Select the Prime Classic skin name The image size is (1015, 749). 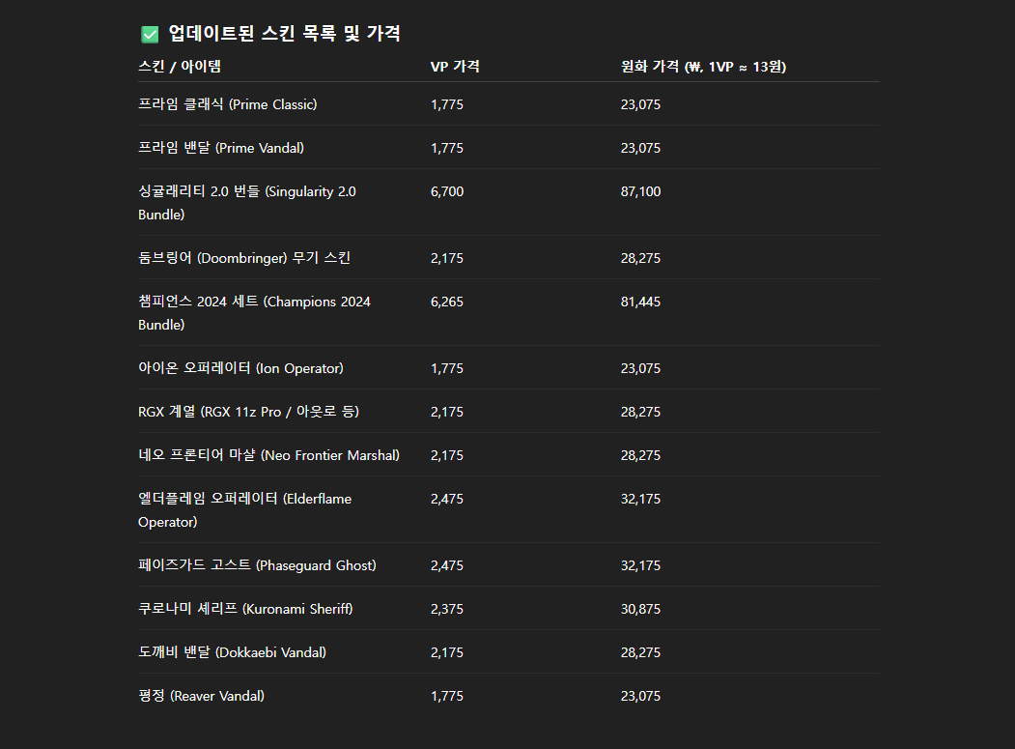(x=227, y=104)
